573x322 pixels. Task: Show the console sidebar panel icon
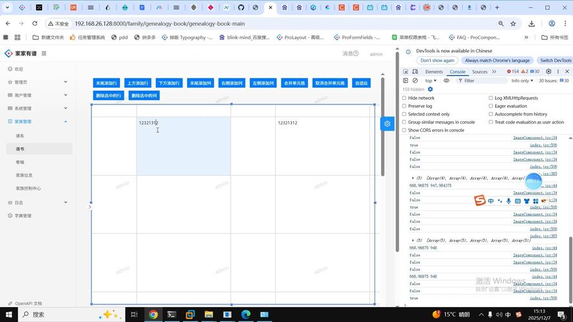[405, 80]
